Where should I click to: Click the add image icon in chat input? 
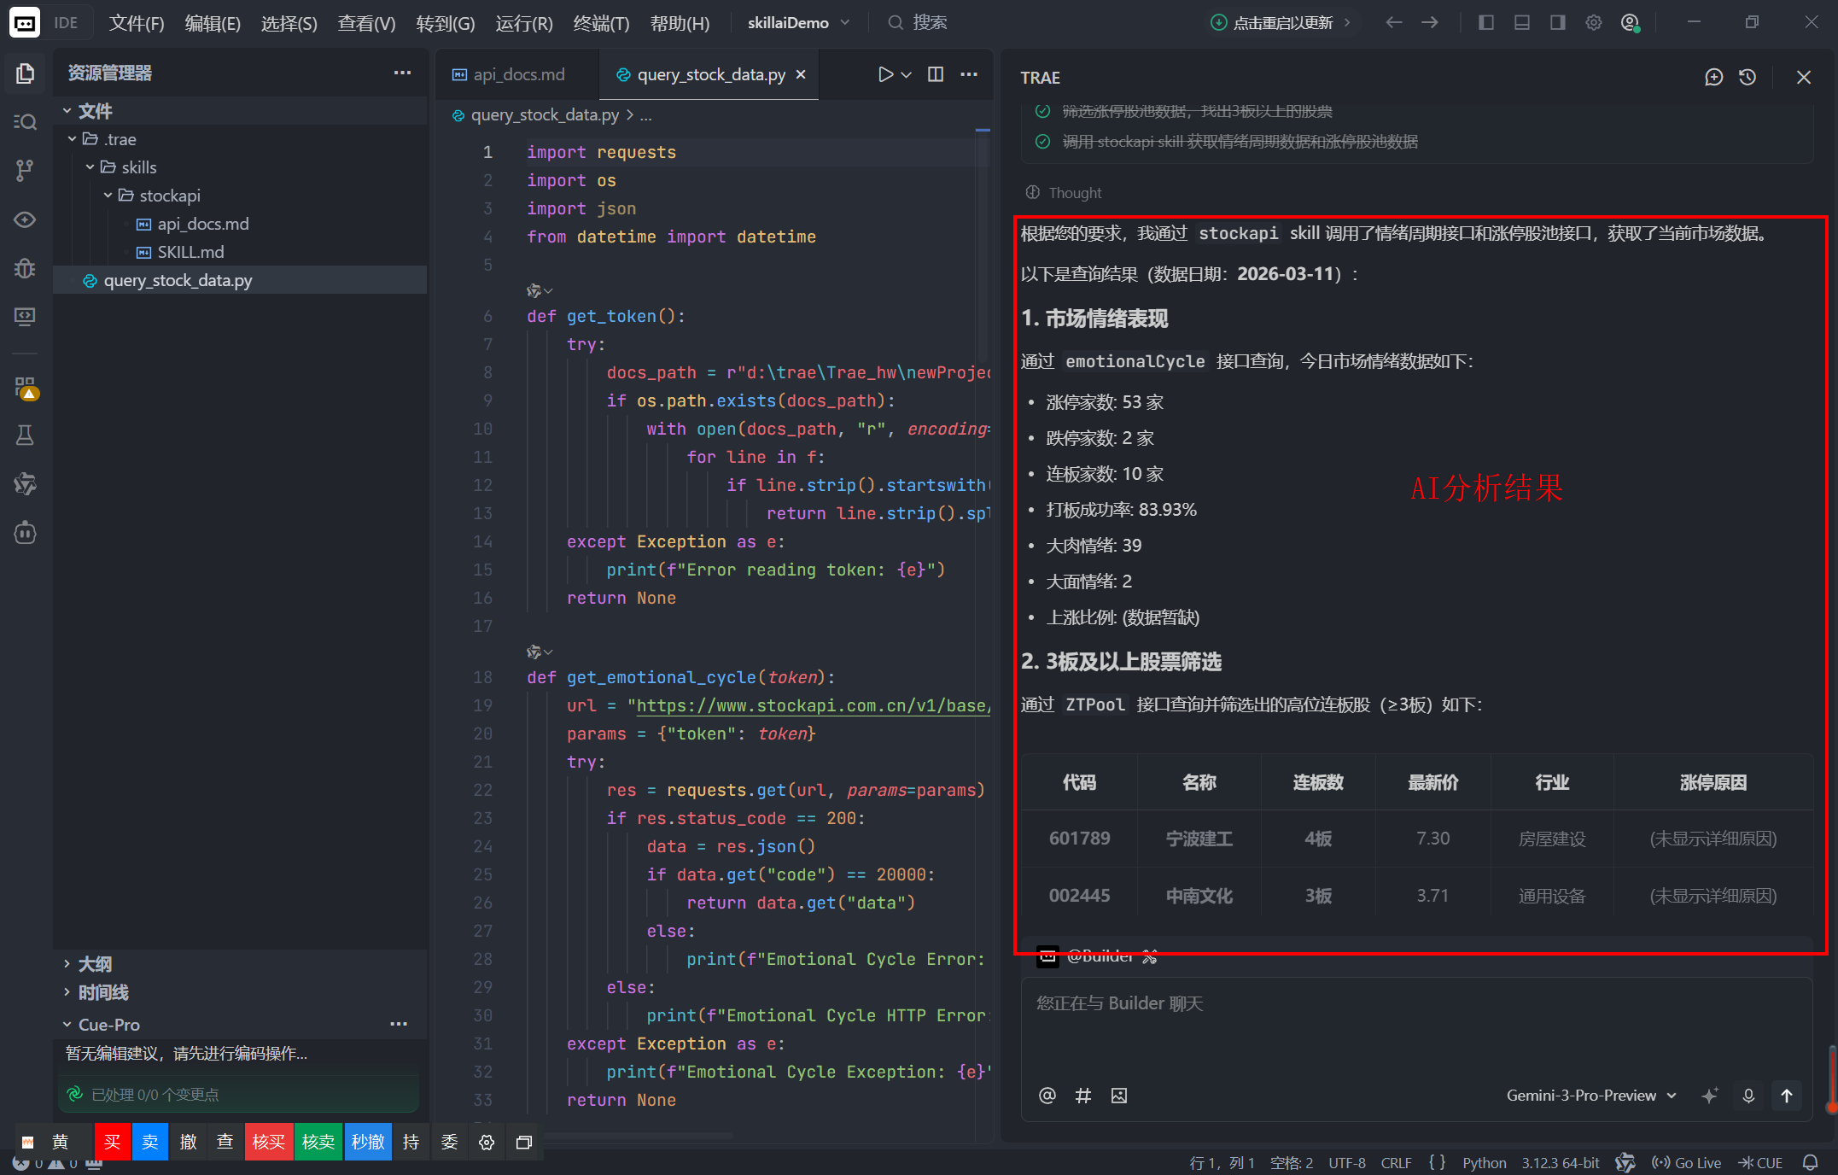pyautogui.click(x=1119, y=1096)
